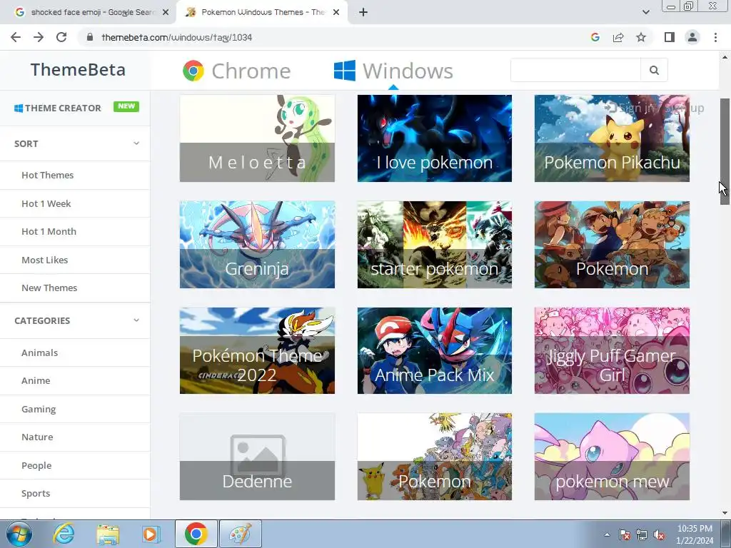This screenshot has height=548, width=731.
Task: Click the page vertical scrollbar thumb
Action: click(725, 151)
